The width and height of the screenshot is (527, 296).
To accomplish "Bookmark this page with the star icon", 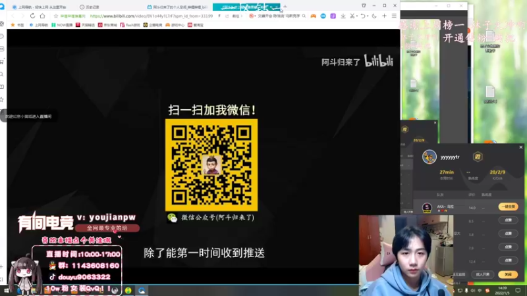I will click(56, 16).
